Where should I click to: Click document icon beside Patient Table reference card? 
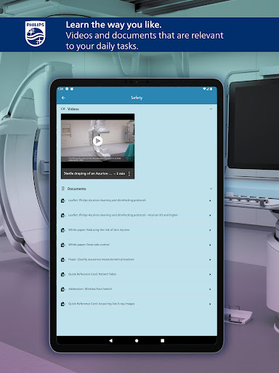(x=63, y=275)
